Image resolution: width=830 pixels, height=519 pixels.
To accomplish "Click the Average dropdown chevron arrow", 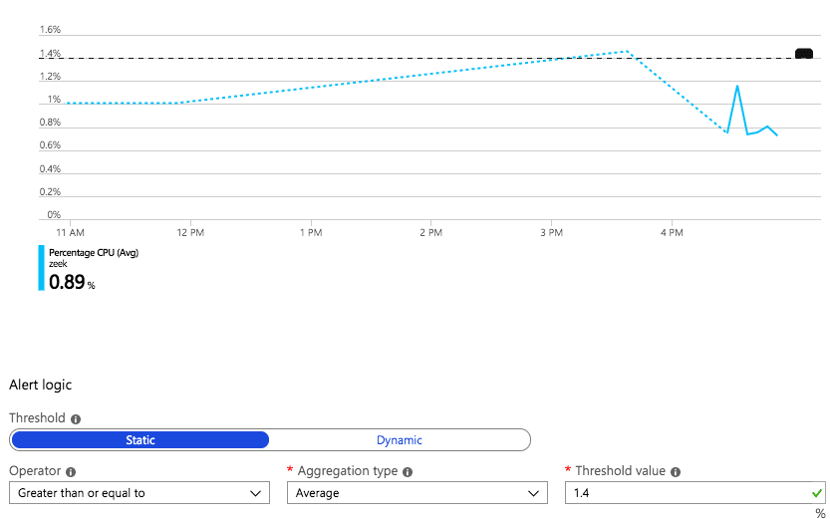I will tap(534, 494).
